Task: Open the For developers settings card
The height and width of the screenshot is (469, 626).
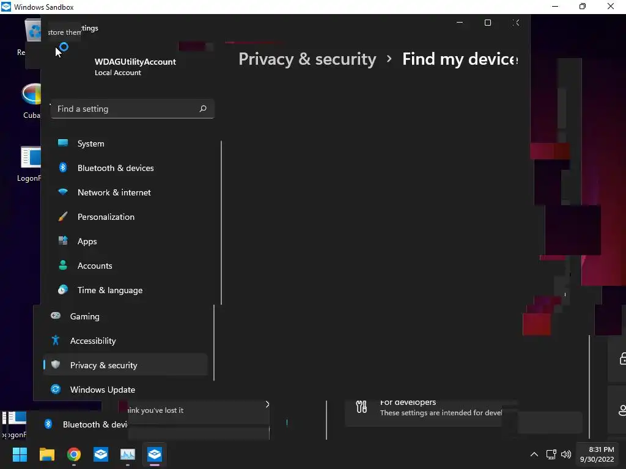Action: pos(431,413)
